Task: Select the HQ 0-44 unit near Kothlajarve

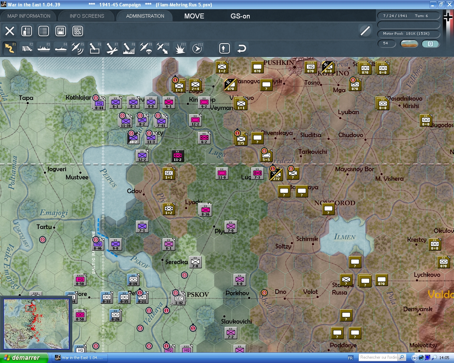Action: point(99,103)
